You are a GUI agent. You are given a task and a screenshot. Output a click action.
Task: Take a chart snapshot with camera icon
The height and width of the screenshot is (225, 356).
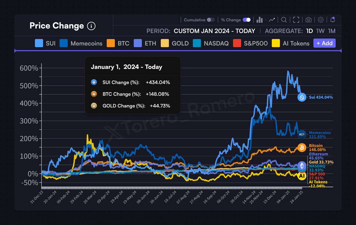pyautogui.click(x=309, y=20)
